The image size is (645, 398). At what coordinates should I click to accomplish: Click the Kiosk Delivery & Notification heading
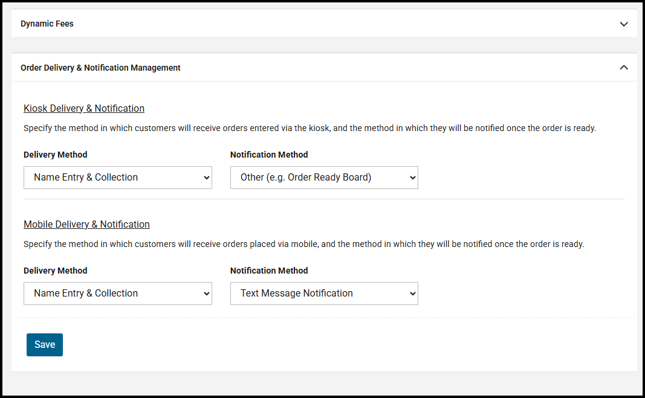(x=84, y=108)
